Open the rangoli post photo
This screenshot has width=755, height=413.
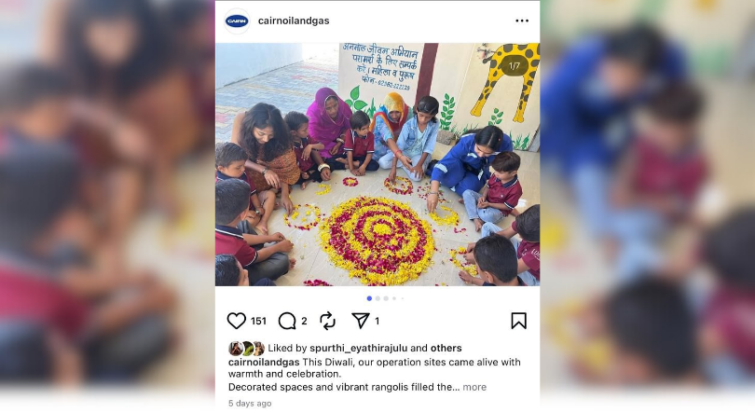pyautogui.click(x=377, y=165)
